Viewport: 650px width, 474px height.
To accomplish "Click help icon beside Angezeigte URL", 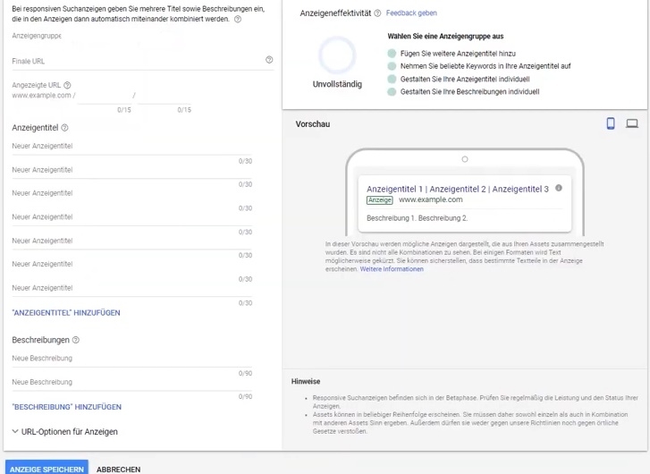I will click(67, 85).
